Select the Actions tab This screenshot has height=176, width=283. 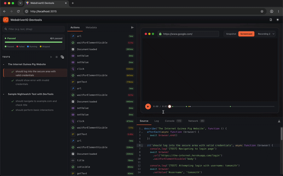[x=75, y=28]
